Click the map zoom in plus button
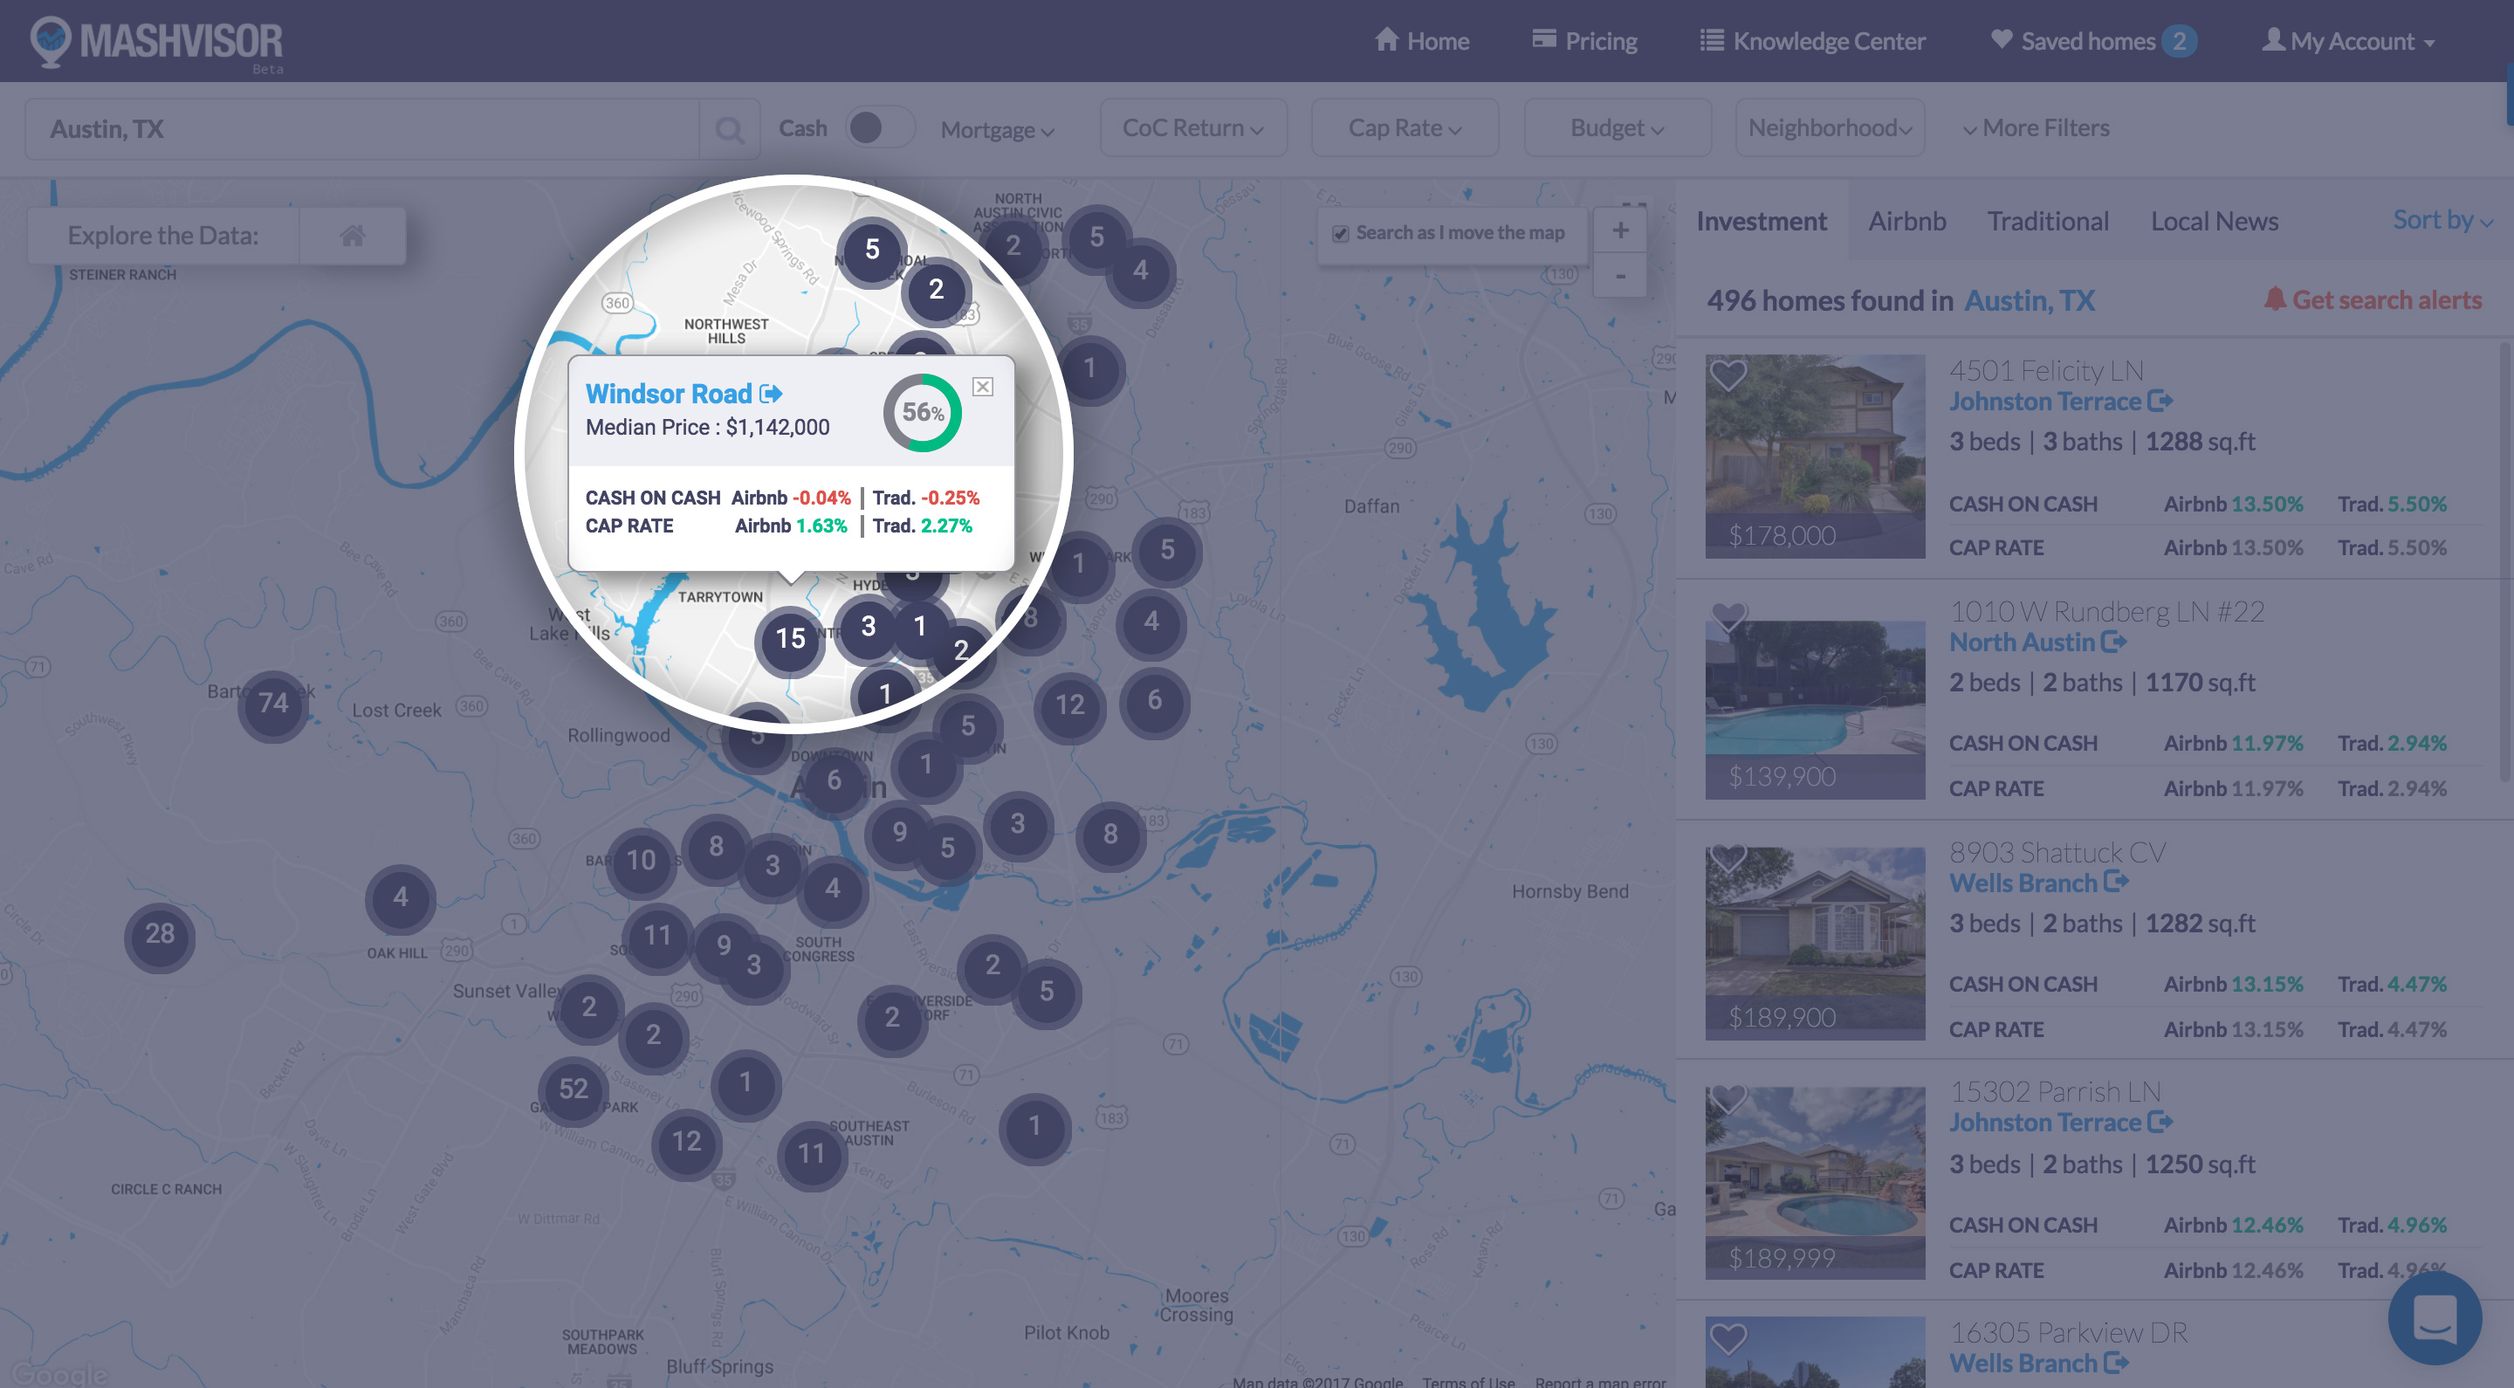Screen dimensions: 2514x1388 pos(1620,231)
